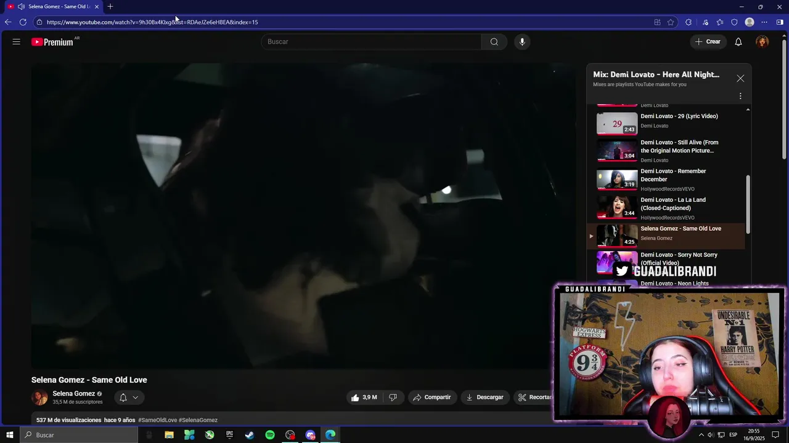Close the Selena Gomez browser tab

pyautogui.click(x=97, y=7)
